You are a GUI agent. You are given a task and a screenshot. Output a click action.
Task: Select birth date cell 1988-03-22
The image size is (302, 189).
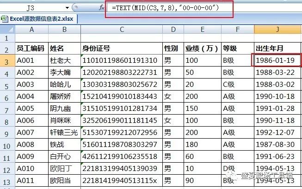277,73
